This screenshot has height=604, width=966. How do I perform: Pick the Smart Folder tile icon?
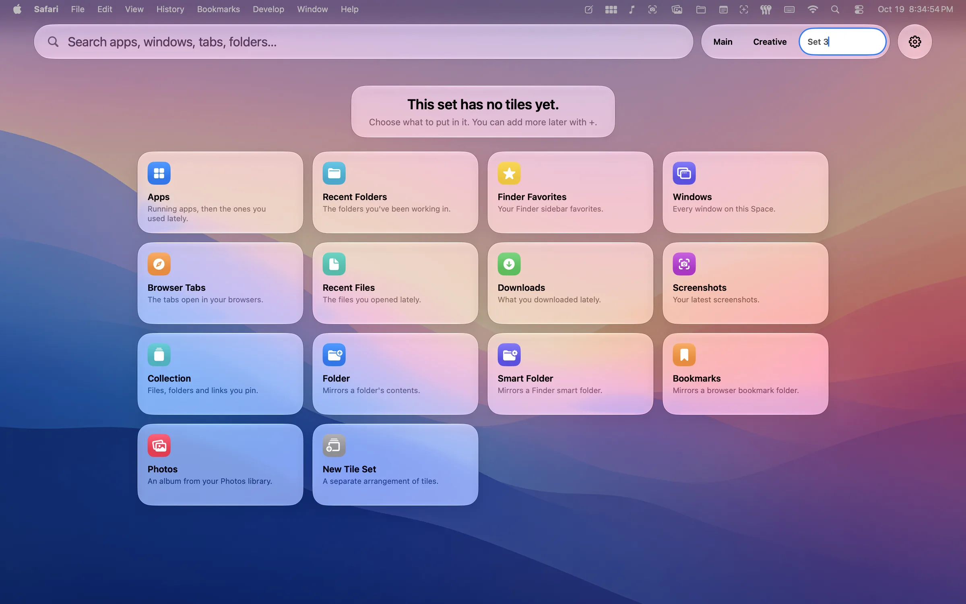click(509, 355)
